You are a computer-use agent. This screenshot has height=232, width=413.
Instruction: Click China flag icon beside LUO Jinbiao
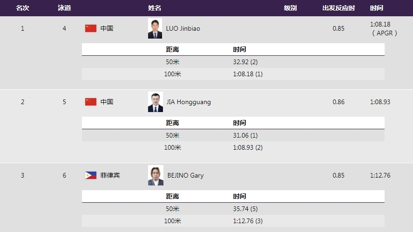tap(91, 28)
